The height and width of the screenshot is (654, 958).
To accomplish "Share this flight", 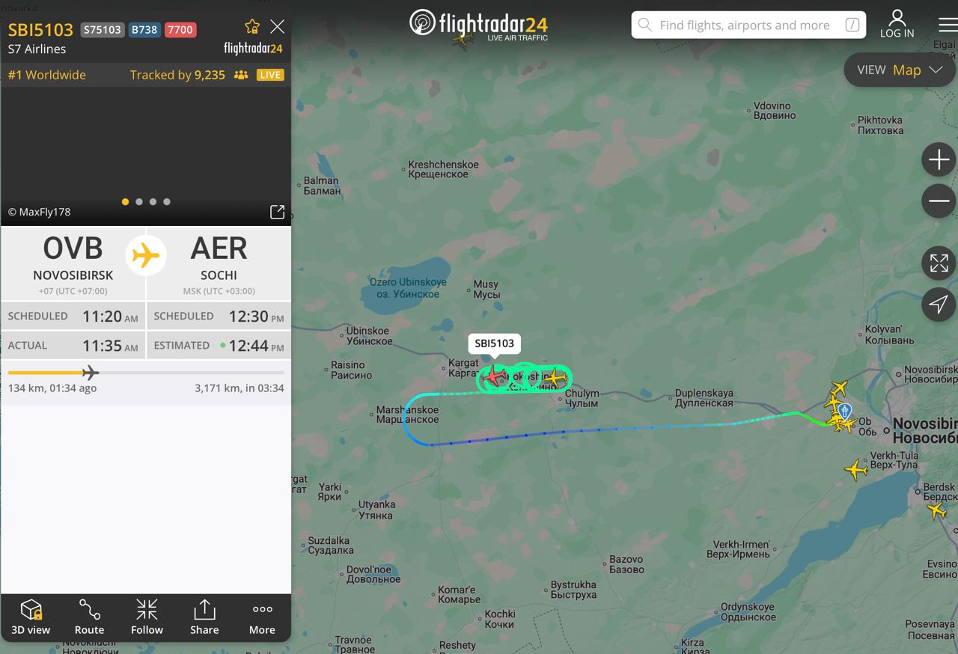I will pos(204,617).
